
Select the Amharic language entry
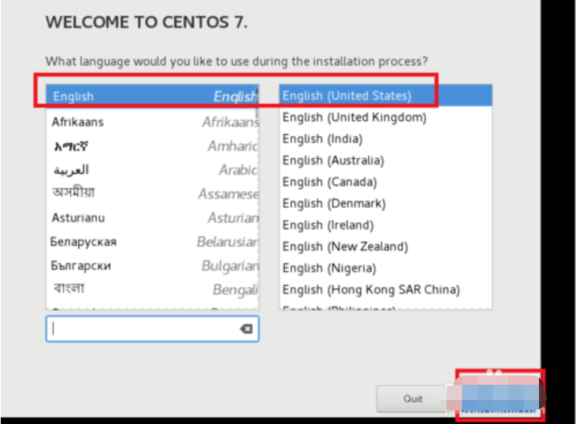click(152, 145)
